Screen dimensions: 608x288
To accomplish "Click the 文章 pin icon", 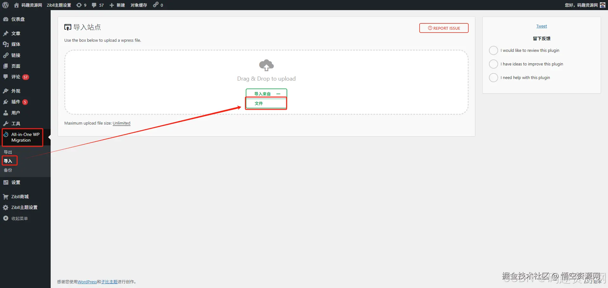I will tap(6, 34).
